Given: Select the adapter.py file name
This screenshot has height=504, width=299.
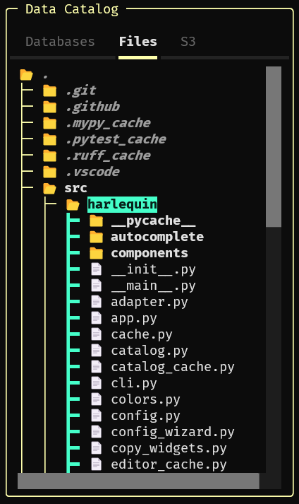Looking at the screenshot, I should click(x=149, y=302).
